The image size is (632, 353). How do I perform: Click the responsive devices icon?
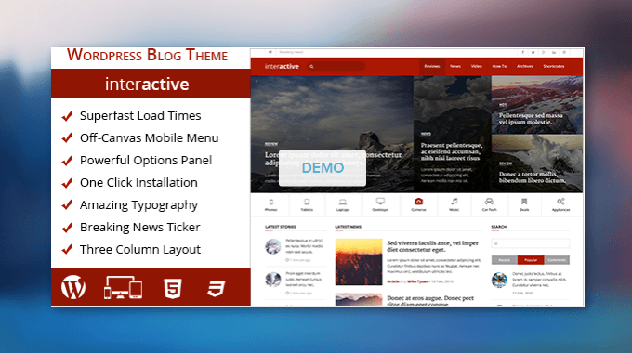coord(123,287)
